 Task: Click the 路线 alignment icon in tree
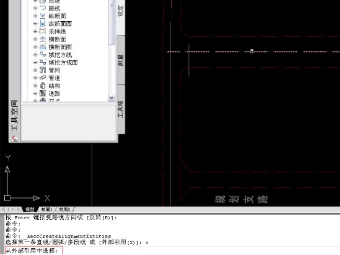coord(43,8)
